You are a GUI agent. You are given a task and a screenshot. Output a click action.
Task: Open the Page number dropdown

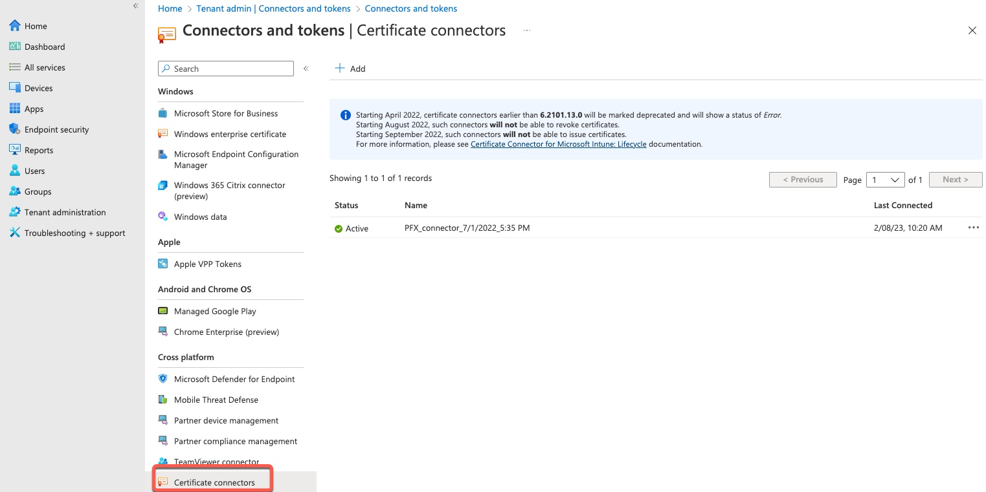885,180
